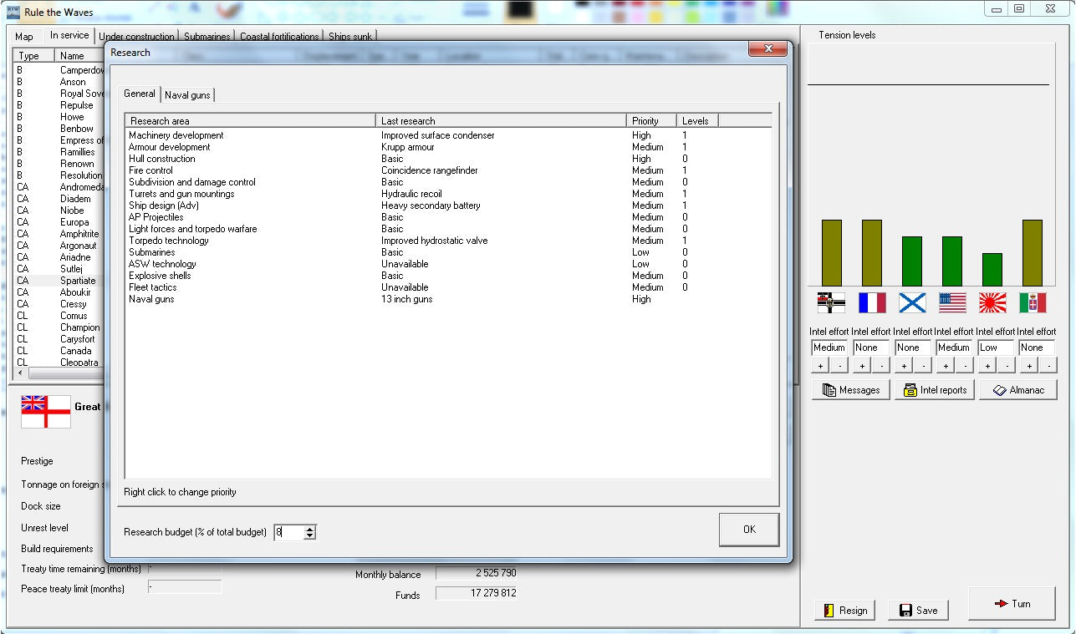Close the Research dialog window

(767, 51)
